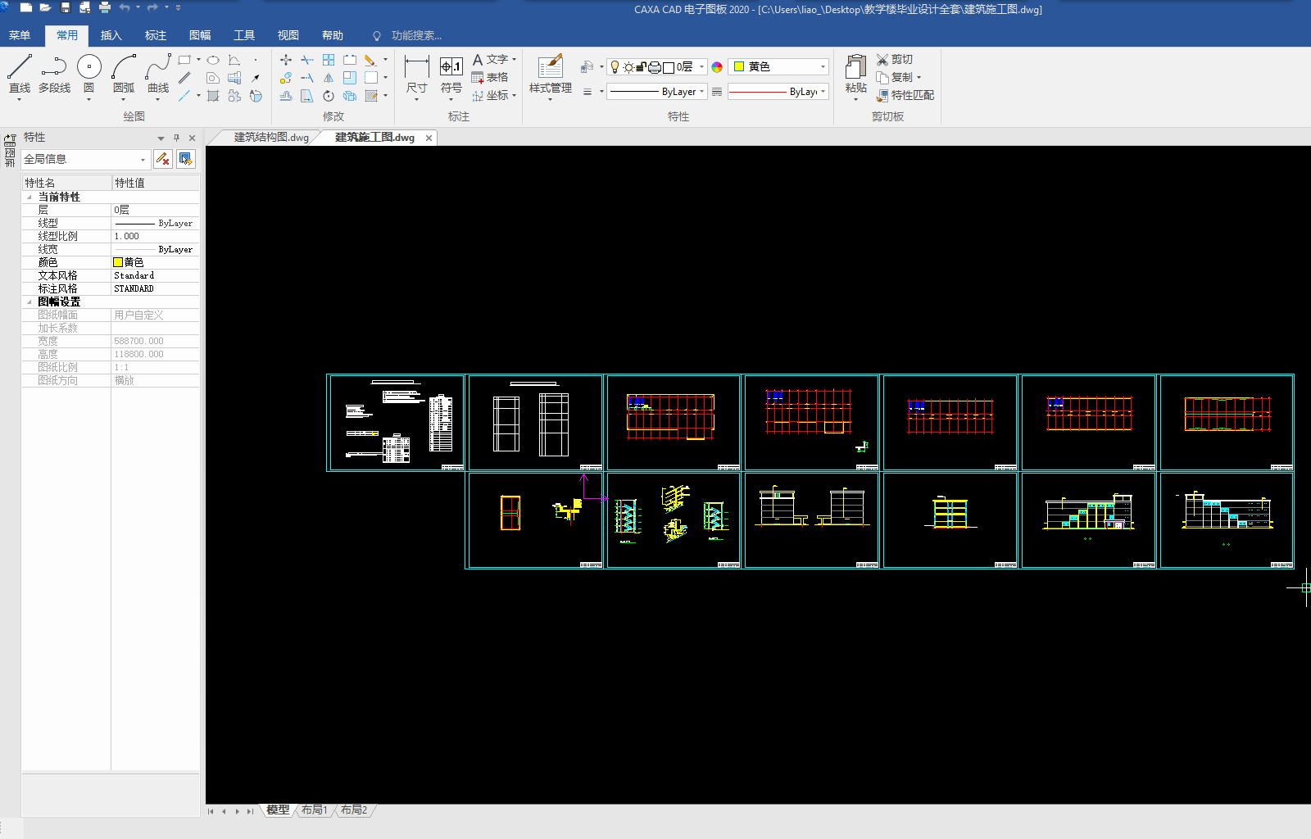Select the mirror tool icon
This screenshot has width=1311, height=839.
pos(329,78)
